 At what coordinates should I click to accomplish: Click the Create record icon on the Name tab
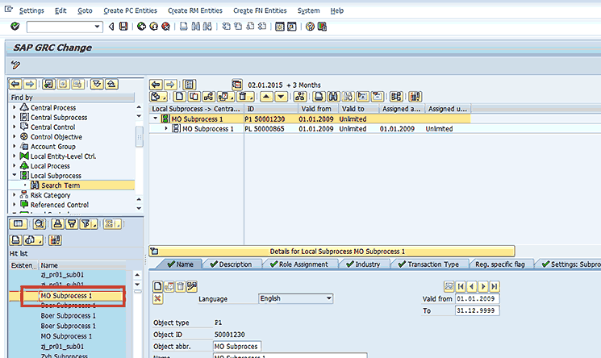157,286
